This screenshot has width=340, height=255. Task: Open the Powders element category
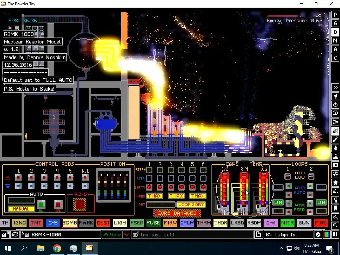click(x=335, y=157)
